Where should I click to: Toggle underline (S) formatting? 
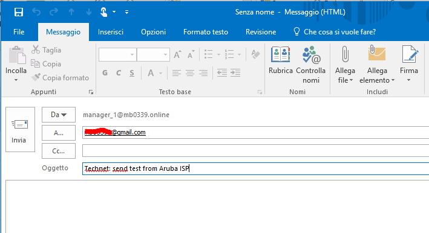point(132,73)
